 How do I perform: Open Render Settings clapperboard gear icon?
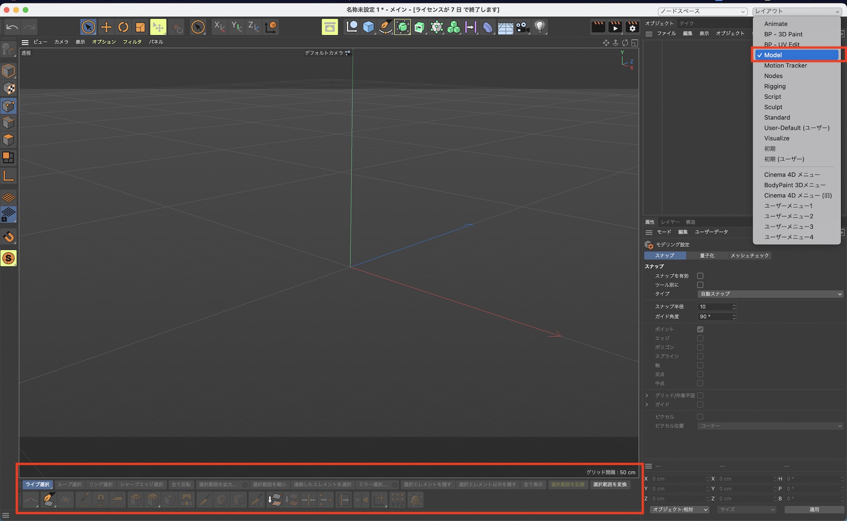632,28
